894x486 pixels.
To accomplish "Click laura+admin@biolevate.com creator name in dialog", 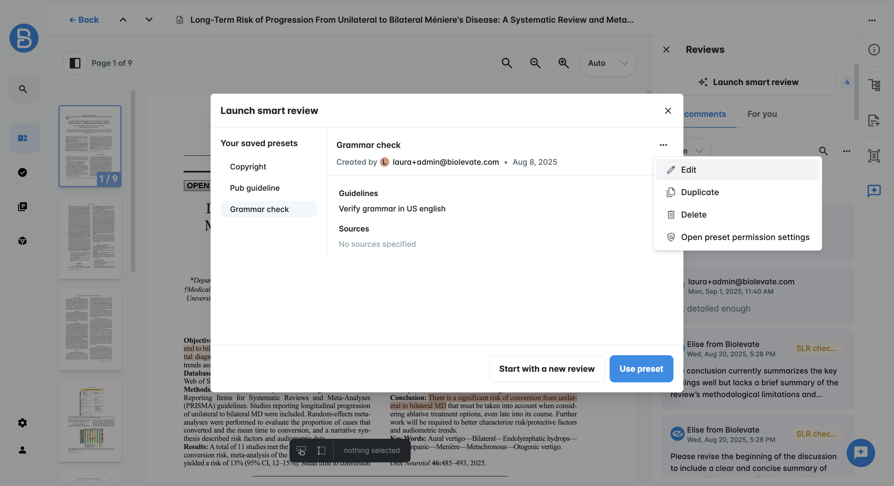I will coord(446,162).
